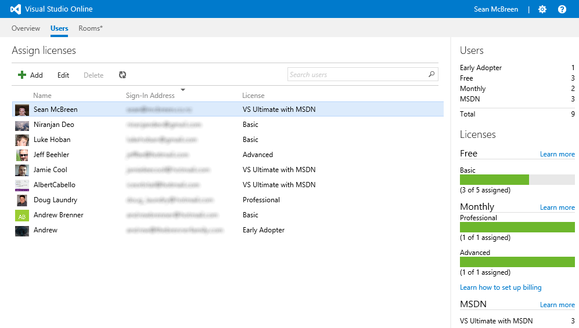Open the Rooms* tab
This screenshot has width=579, height=328.
tap(91, 28)
